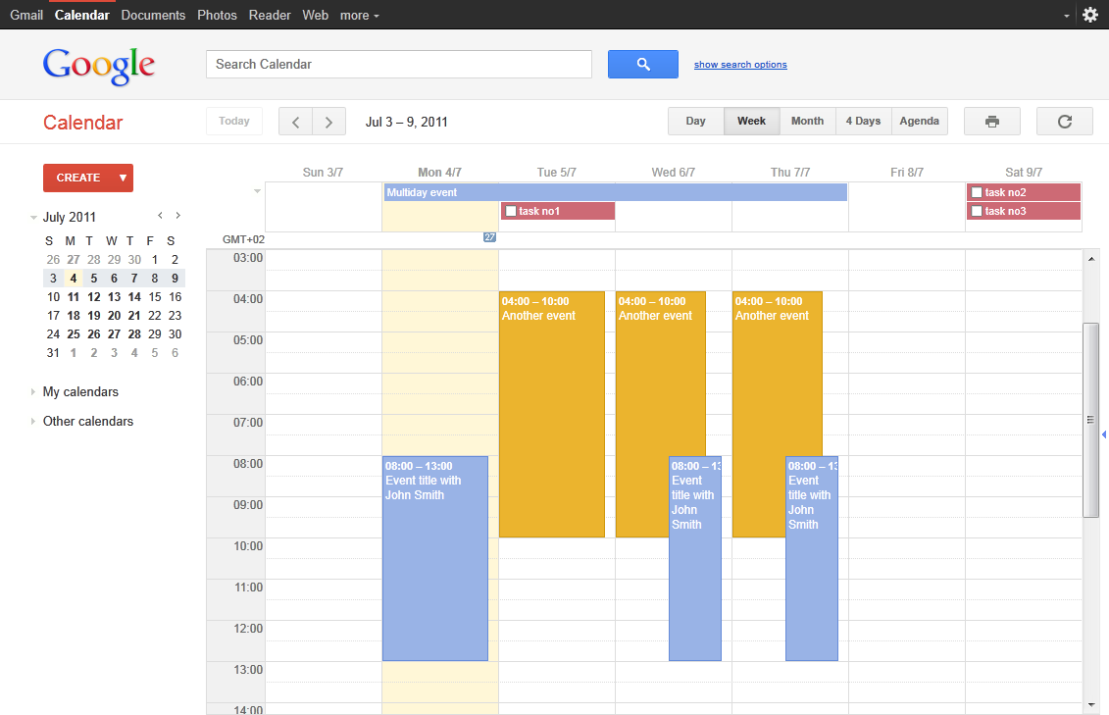
Task: Switch to Month view
Action: (807, 121)
